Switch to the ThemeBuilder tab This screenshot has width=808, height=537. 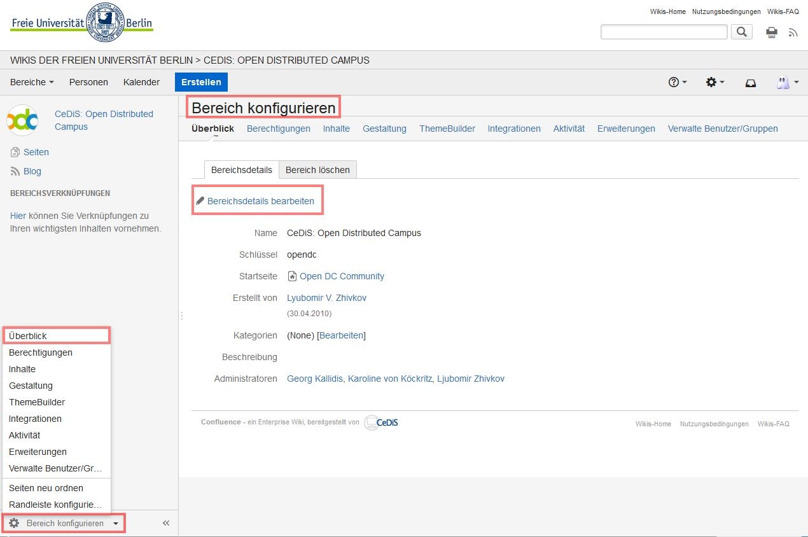tap(447, 129)
